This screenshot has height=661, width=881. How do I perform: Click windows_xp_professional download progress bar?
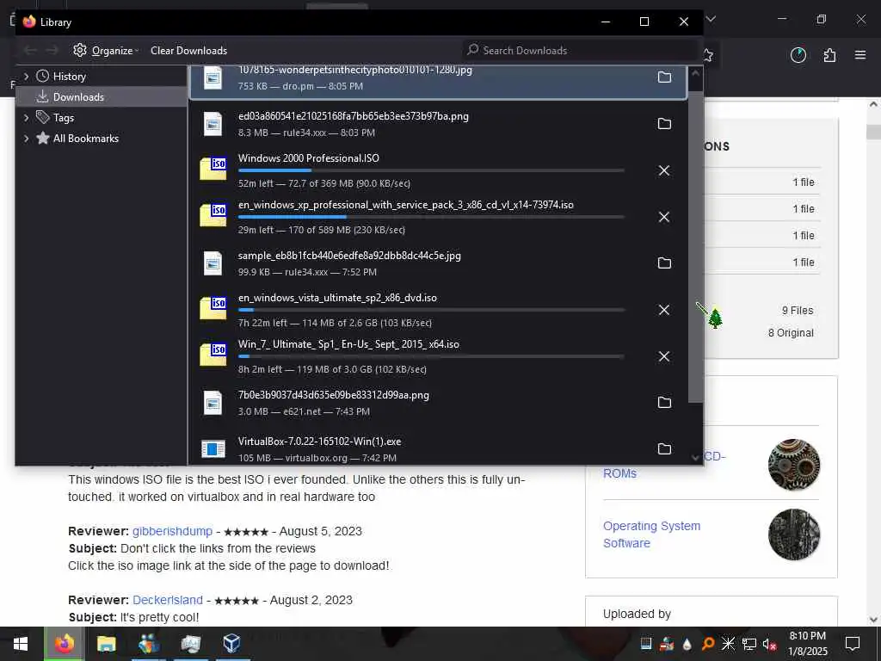tap(431, 217)
